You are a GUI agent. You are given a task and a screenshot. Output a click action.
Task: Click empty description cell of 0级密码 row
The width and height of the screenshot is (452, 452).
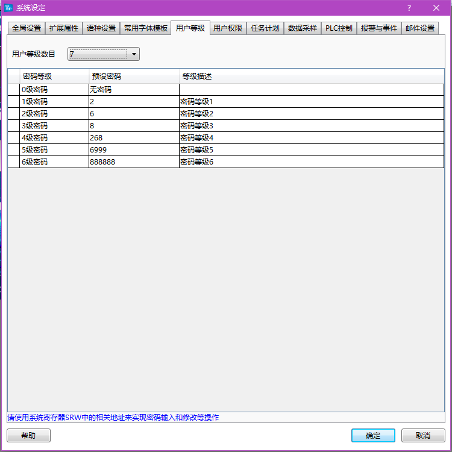[x=312, y=90]
